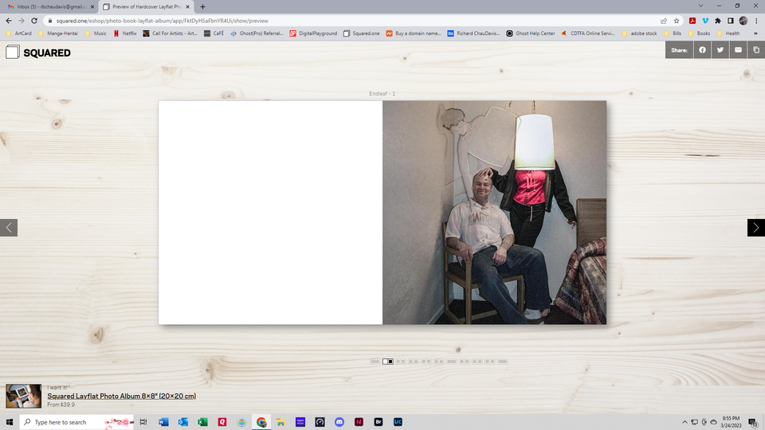
Task: Click the browser forward arrow
Action: point(22,21)
